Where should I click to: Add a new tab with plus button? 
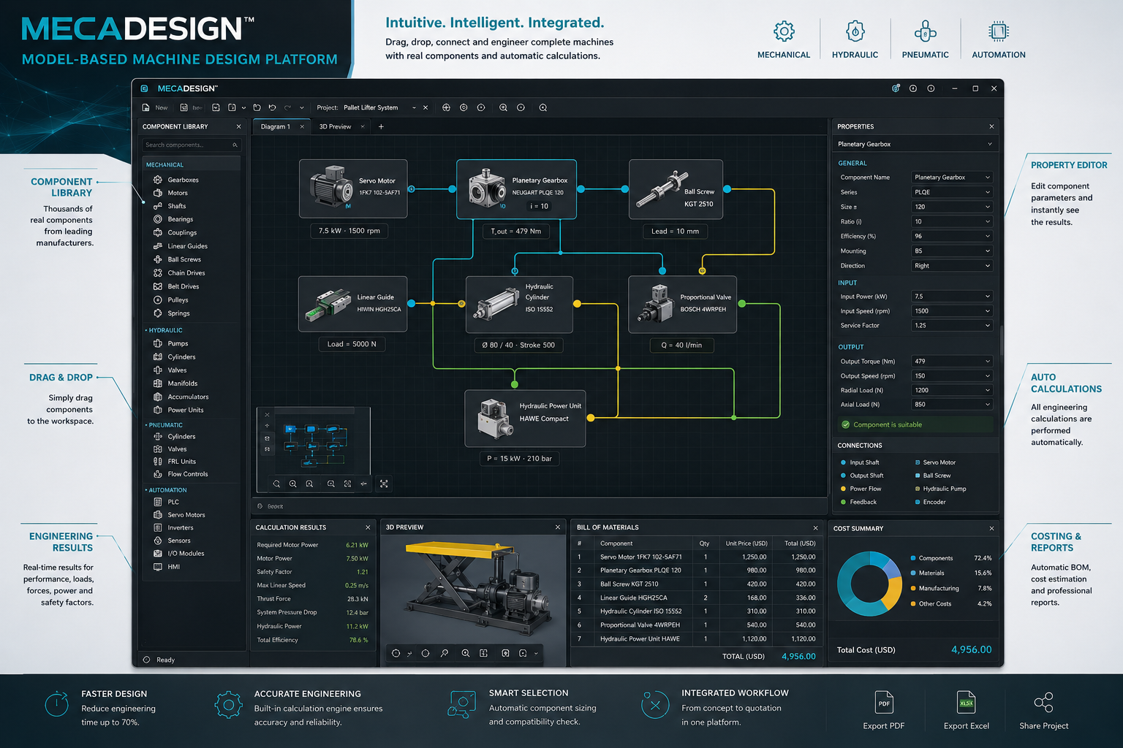tap(381, 126)
